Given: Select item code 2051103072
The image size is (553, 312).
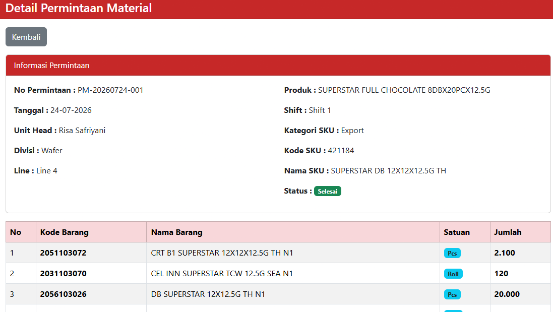Looking at the screenshot, I should tap(63, 253).
